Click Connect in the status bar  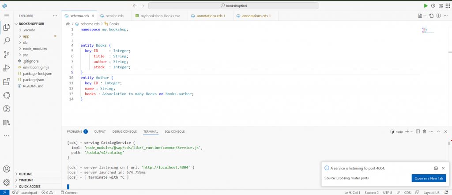pyautogui.click(x=69, y=192)
